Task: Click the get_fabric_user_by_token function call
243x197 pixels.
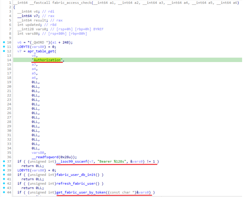Action: click(x=81, y=192)
